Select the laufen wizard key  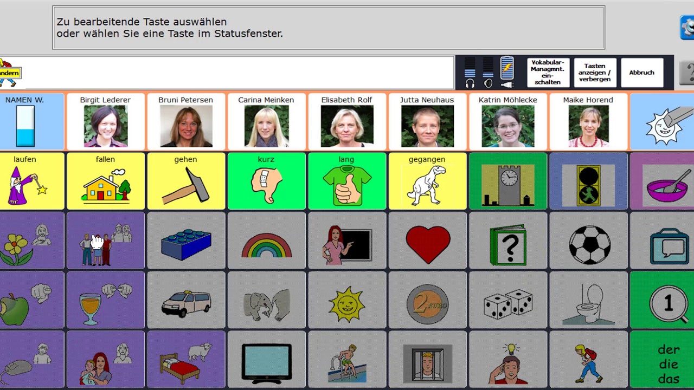point(31,181)
